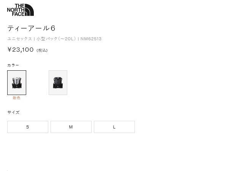Click the (税込) tax-included label
This screenshot has width=228, height=171.
click(x=42, y=50)
